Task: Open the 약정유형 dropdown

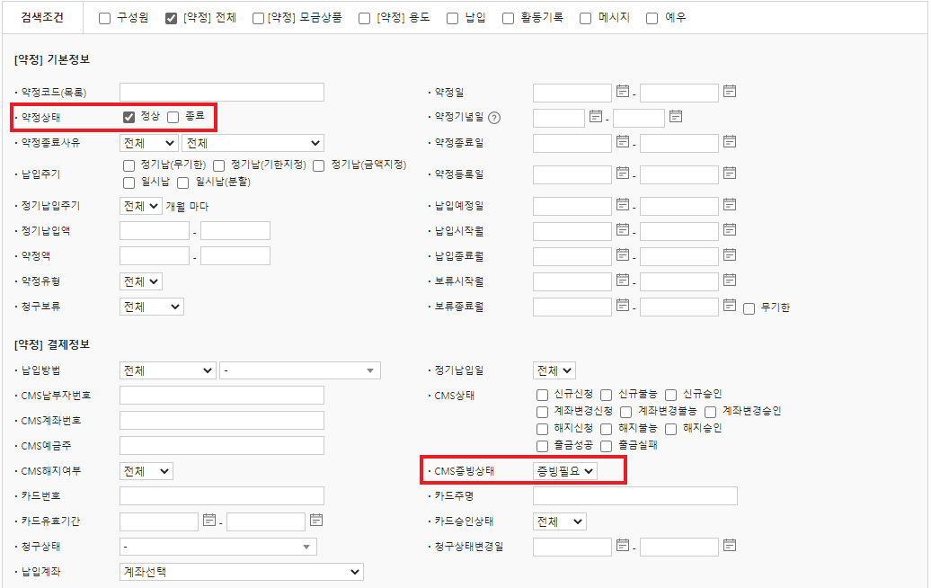Action: (x=141, y=281)
